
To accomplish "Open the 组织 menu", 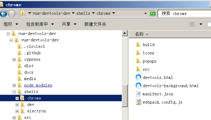I will click(11, 24).
